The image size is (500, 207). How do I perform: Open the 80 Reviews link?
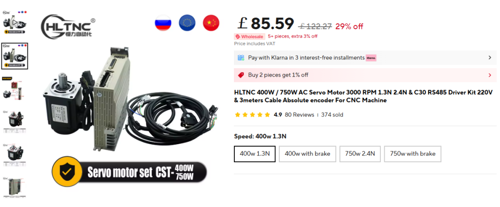click(x=299, y=115)
